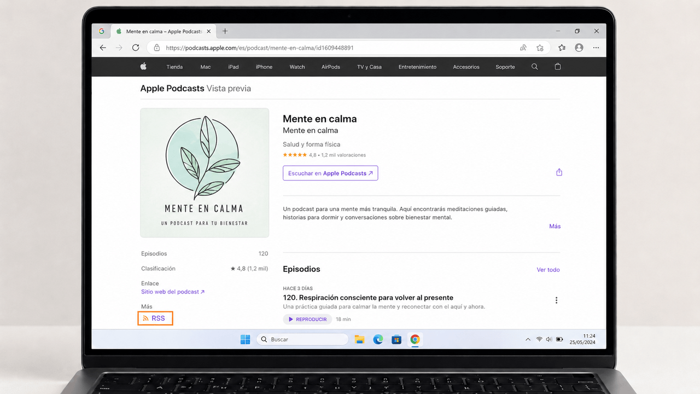The height and width of the screenshot is (394, 700).
Task: Open the search magnifier in Apple navigation
Action: 535,67
